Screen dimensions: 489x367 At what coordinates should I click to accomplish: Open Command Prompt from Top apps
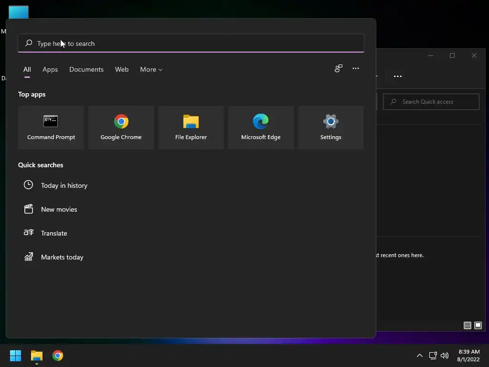[51, 128]
